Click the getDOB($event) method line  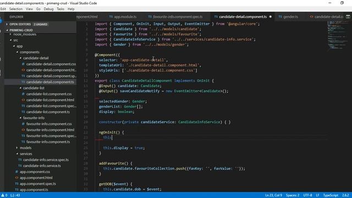click(x=116, y=184)
